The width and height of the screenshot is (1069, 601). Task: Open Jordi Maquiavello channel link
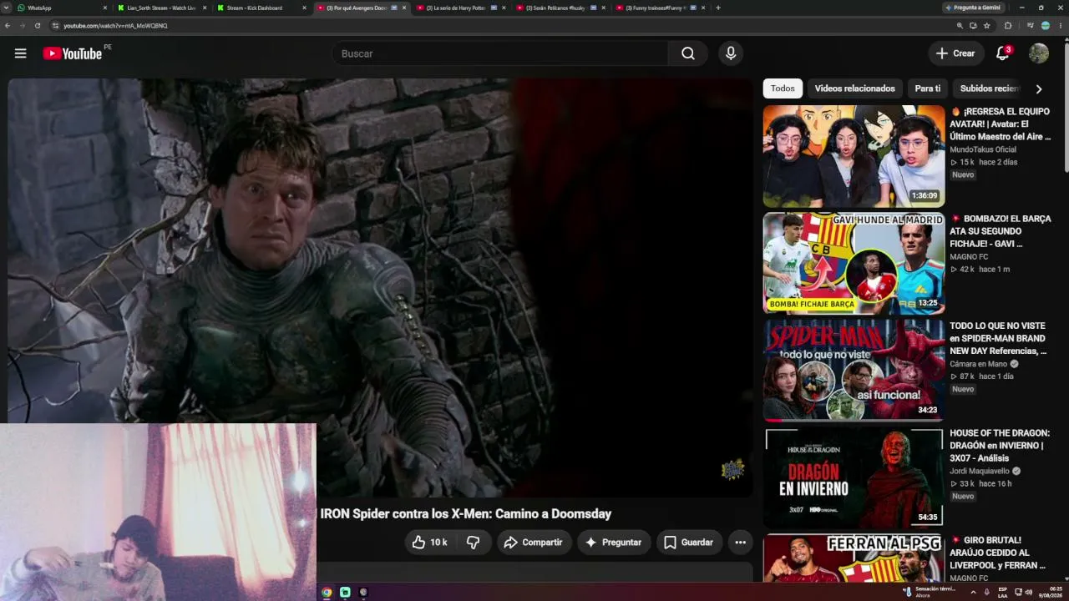(x=980, y=471)
